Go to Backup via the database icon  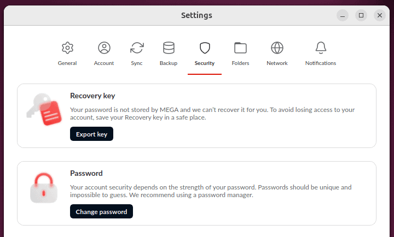[169, 48]
